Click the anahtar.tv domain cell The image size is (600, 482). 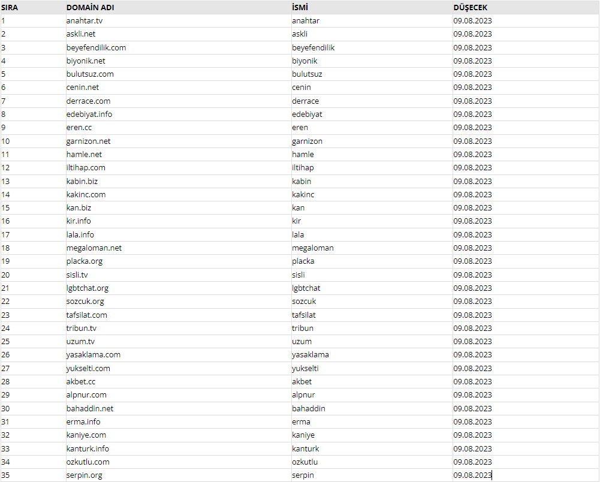(x=84, y=20)
